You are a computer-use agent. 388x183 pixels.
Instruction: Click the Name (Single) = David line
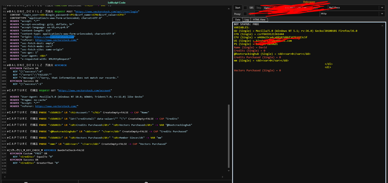point(250,47)
